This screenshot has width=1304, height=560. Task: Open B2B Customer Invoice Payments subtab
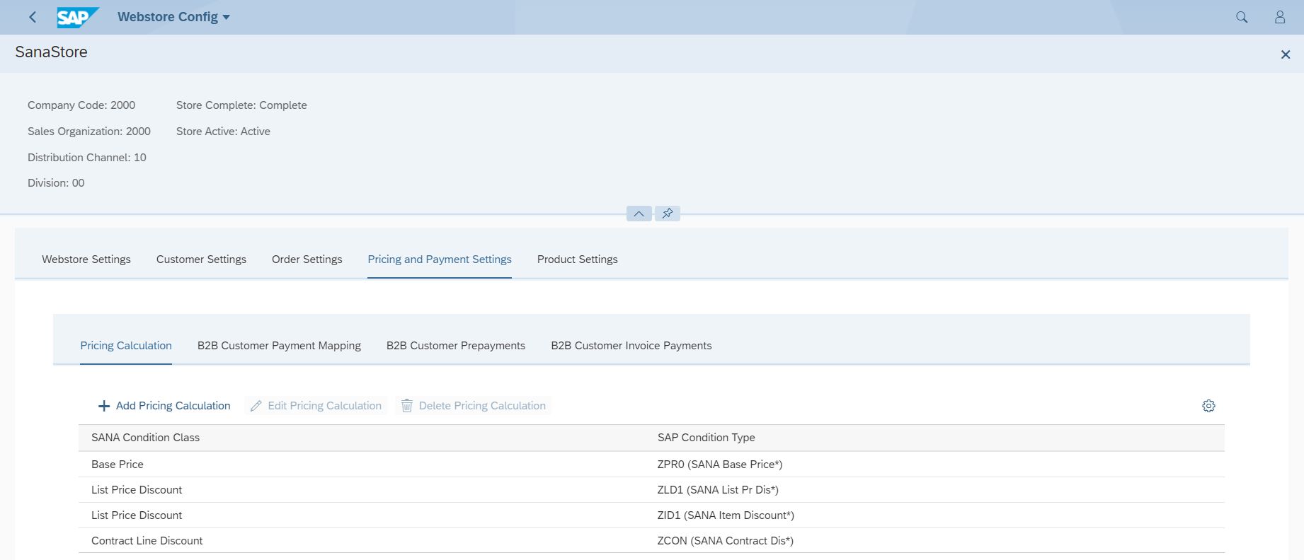(x=631, y=346)
